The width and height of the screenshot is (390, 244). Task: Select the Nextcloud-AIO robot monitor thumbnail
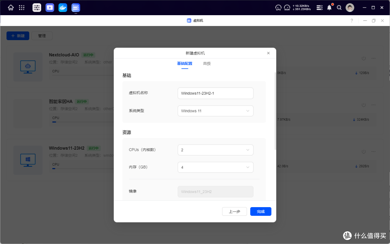[28, 67]
